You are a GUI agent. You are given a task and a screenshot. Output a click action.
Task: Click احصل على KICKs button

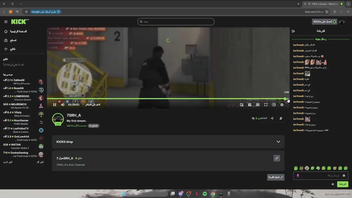324,21
